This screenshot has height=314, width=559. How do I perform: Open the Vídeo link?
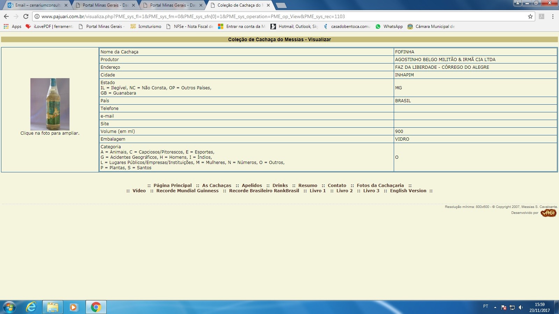pos(139,191)
